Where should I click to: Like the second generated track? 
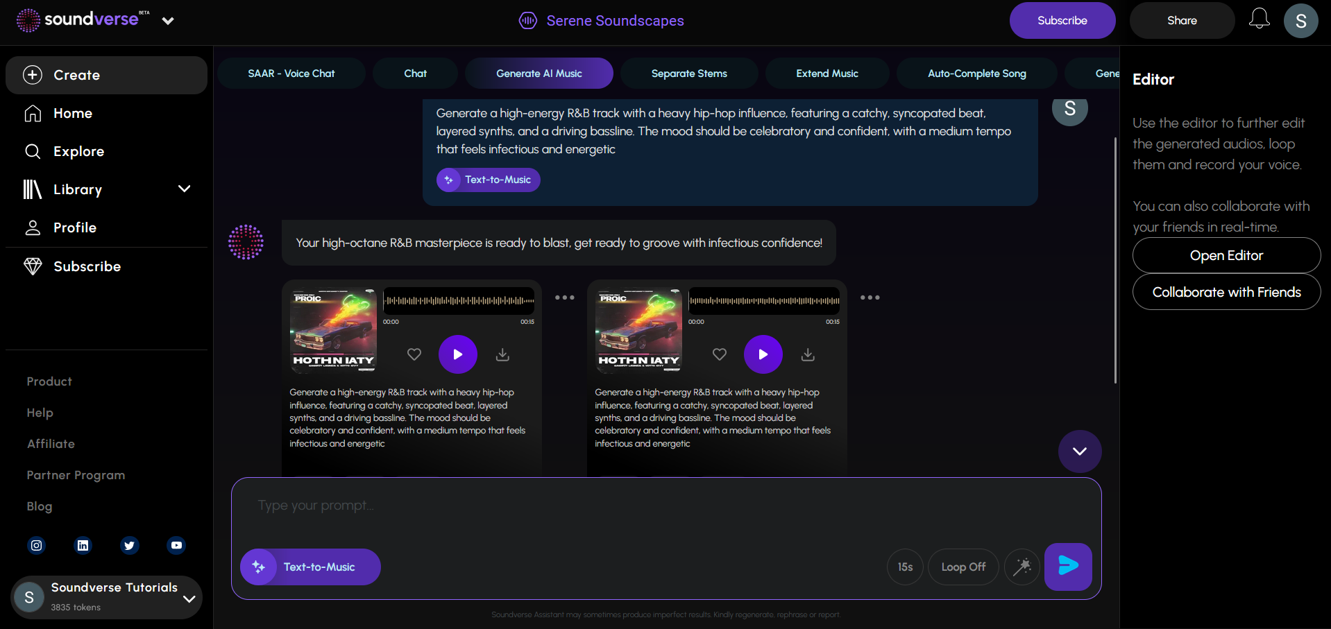click(720, 354)
